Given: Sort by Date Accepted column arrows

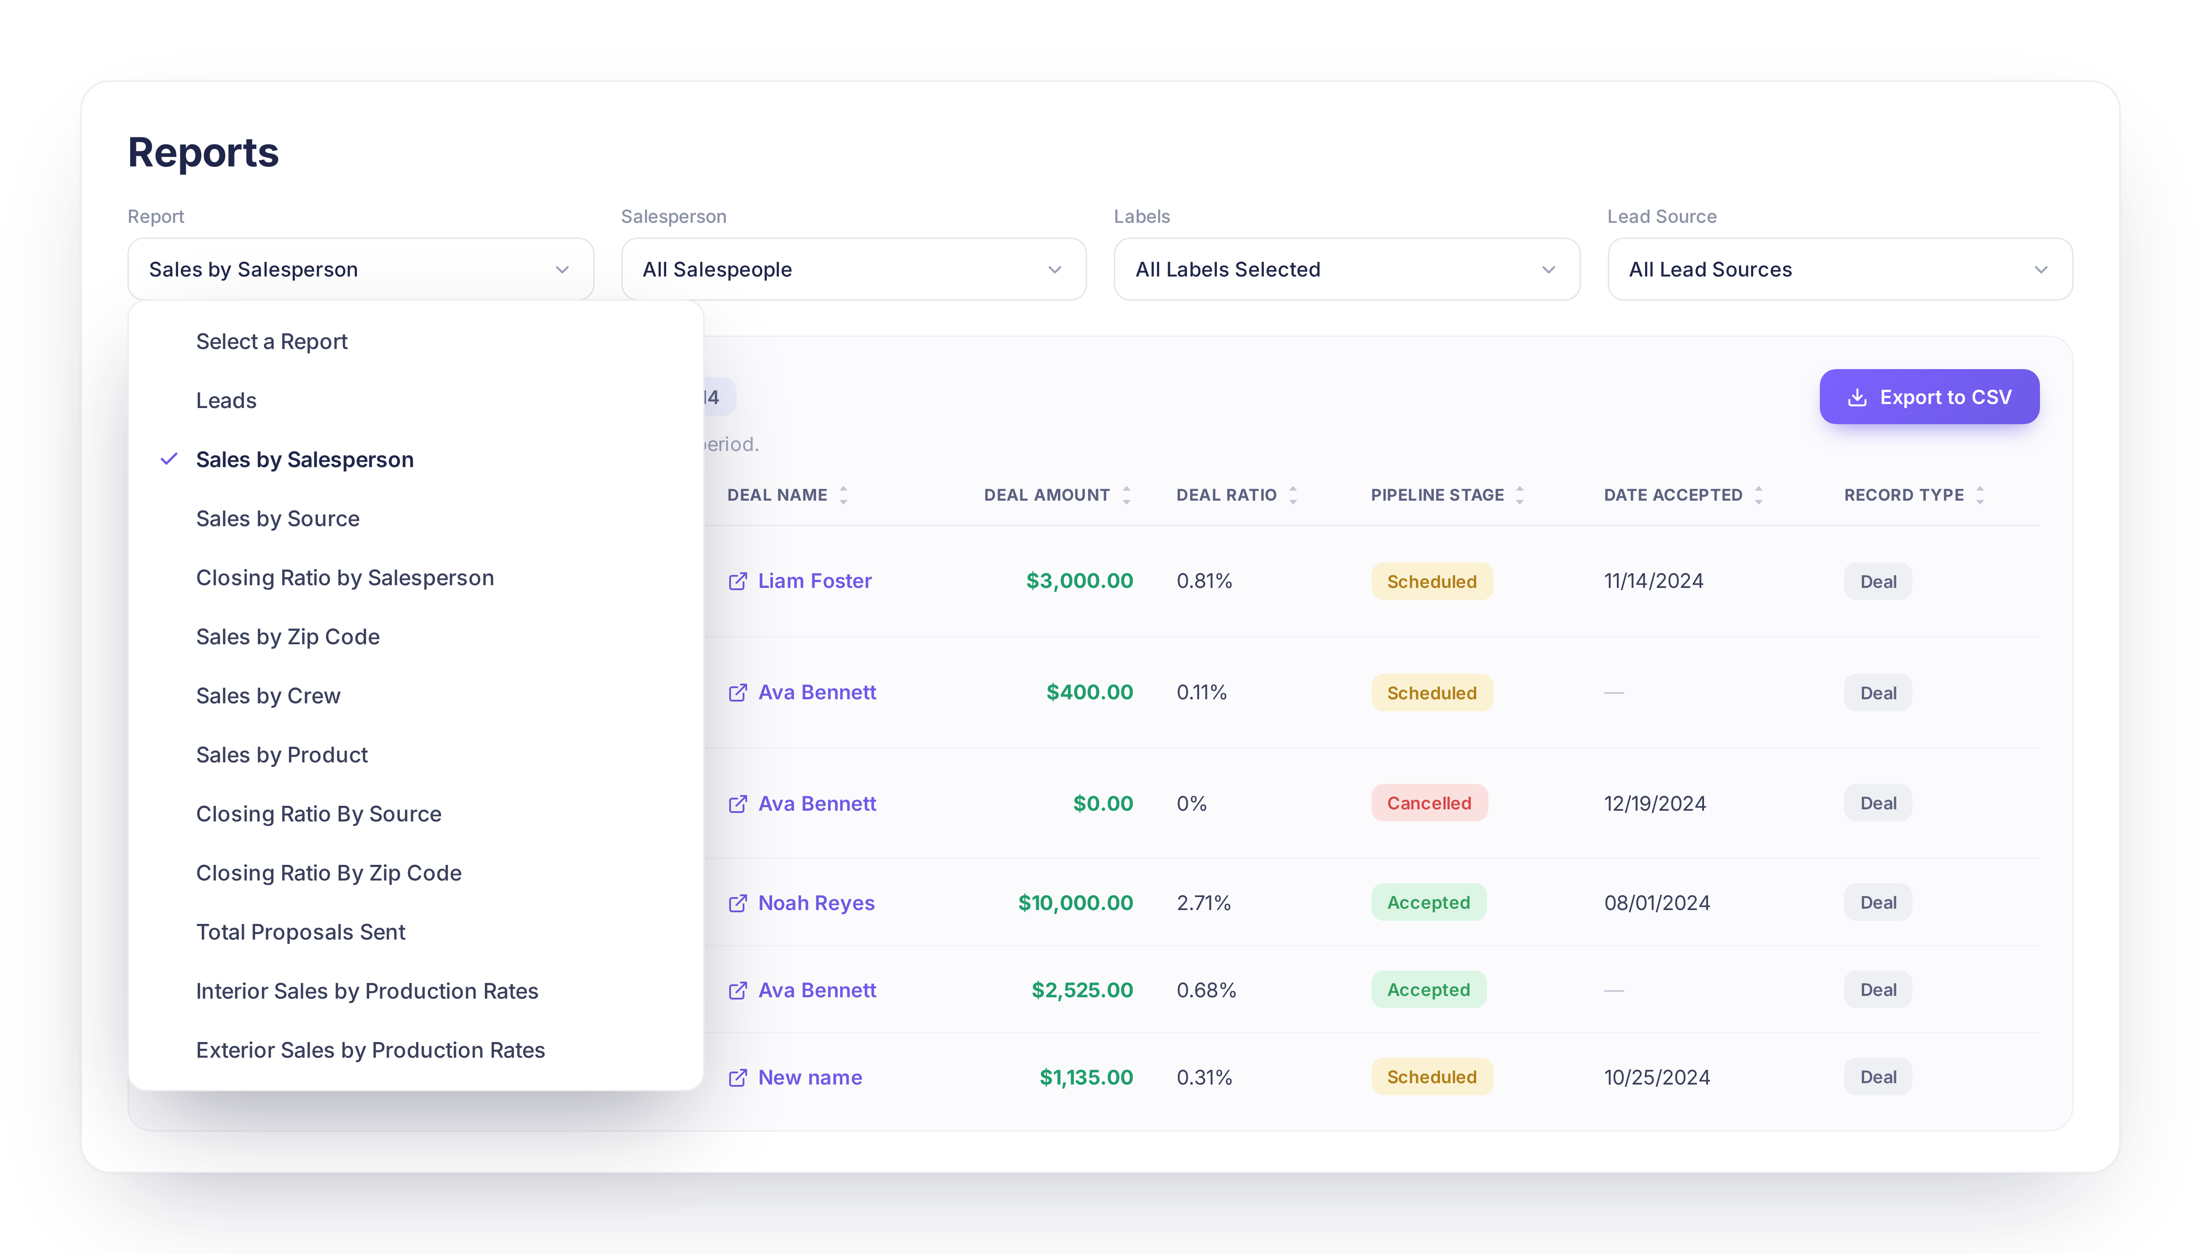Looking at the screenshot, I should [x=1759, y=495].
